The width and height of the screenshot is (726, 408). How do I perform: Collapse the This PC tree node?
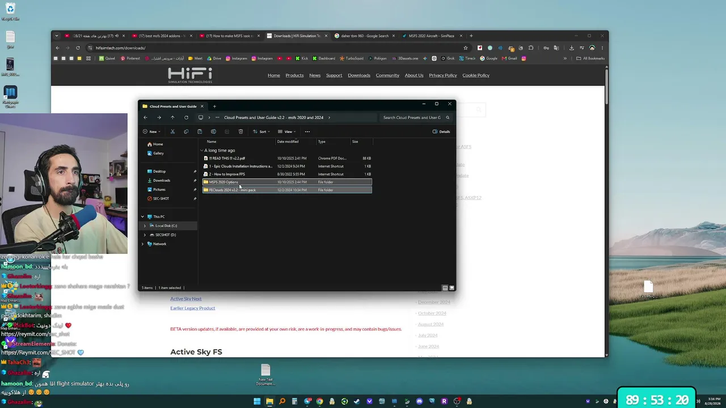tap(142, 216)
